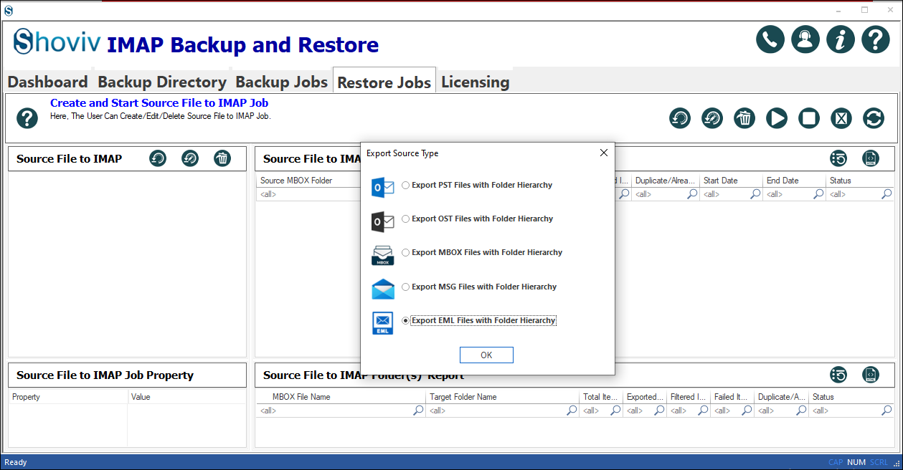Image resolution: width=903 pixels, height=470 pixels.
Task: Click Target Folder Name filter search icon
Action: [572, 411]
